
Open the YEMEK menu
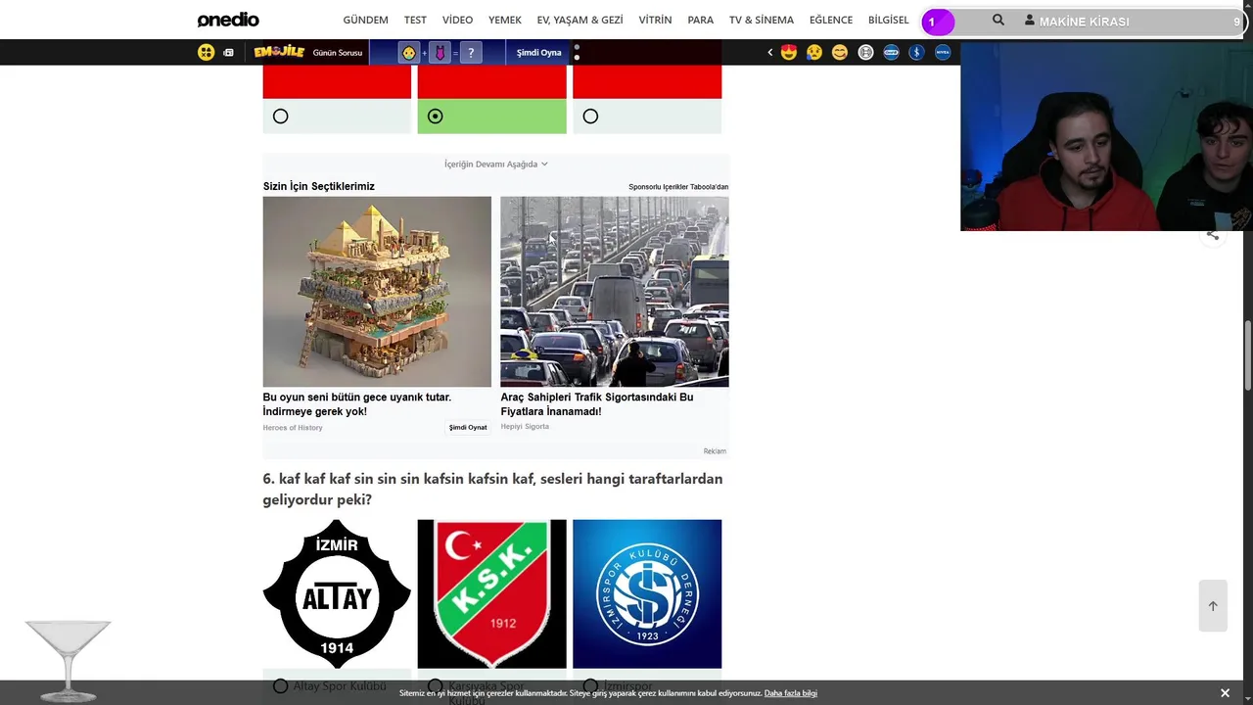click(x=505, y=20)
